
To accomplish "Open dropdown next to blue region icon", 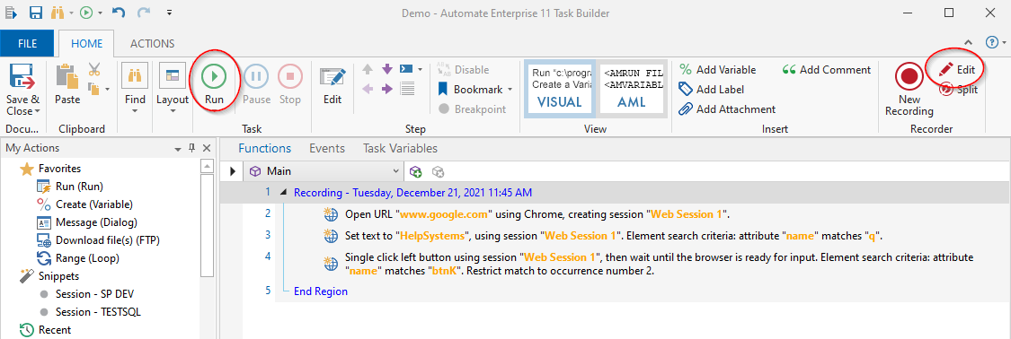I will tap(421, 69).
